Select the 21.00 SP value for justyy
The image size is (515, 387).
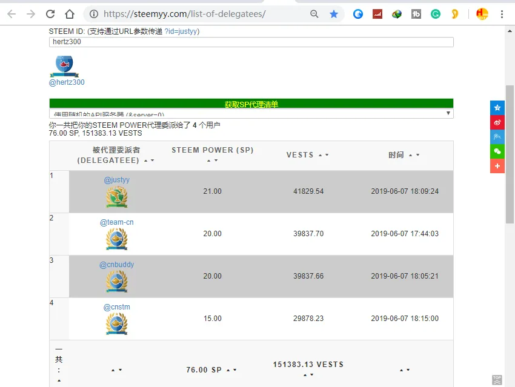213,191
